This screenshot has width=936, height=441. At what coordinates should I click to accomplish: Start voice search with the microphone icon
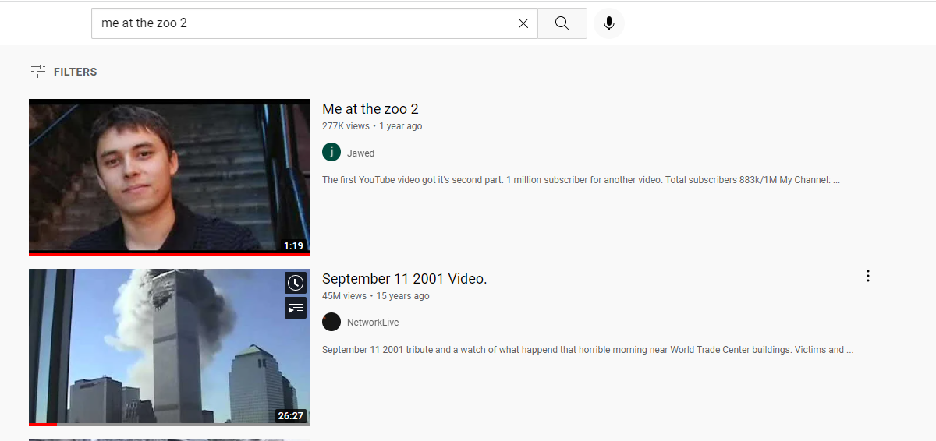609,23
